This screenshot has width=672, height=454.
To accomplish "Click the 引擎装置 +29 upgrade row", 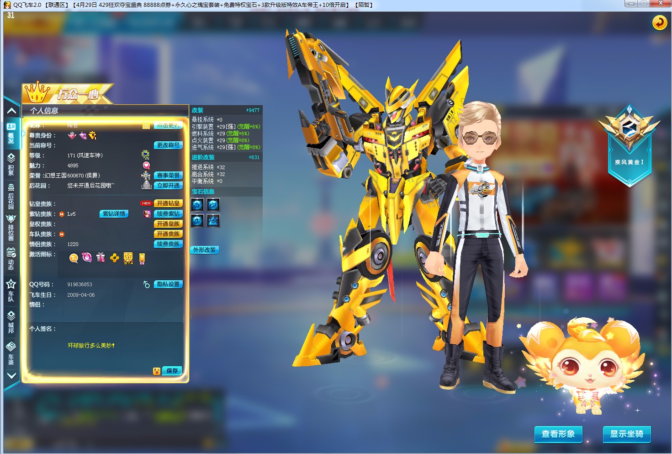I will [x=226, y=127].
